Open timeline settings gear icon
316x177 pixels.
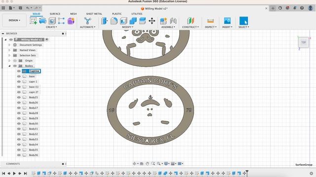[312, 173]
